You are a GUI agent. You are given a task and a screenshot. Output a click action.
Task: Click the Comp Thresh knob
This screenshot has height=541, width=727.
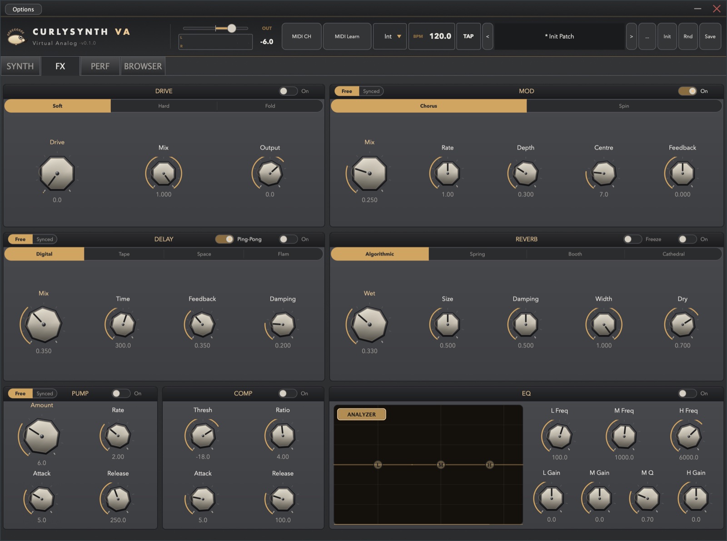point(203,436)
